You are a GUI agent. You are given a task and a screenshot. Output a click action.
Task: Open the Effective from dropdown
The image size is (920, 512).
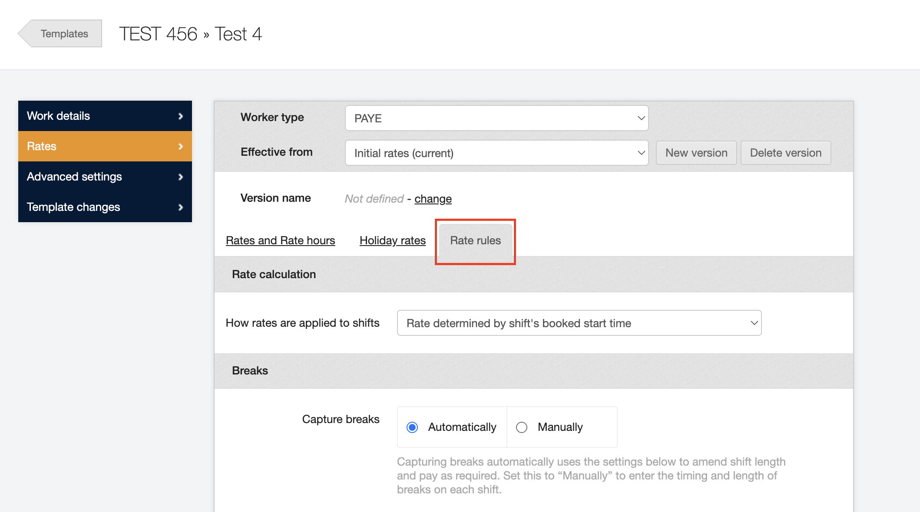(496, 153)
